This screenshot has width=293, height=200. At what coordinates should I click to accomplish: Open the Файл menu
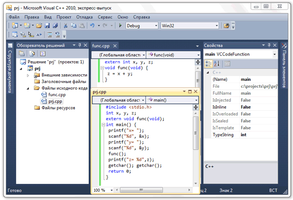point(14,17)
